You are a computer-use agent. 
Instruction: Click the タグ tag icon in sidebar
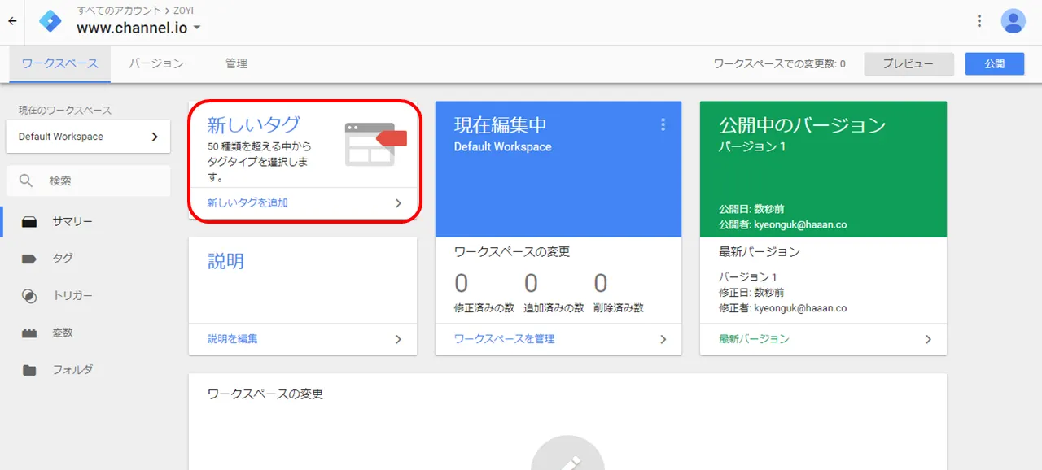pyautogui.click(x=29, y=259)
